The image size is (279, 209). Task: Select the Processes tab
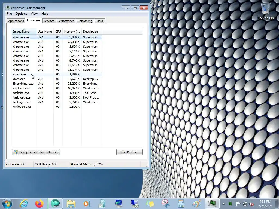click(34, 20)
